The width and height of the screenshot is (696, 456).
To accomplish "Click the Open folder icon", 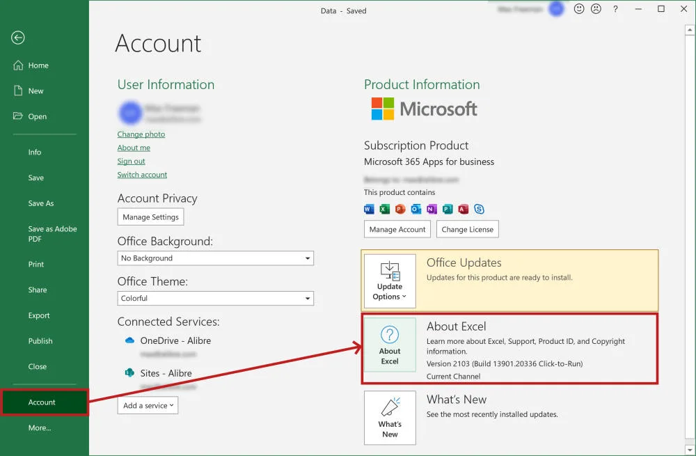I will coord(18,116).
